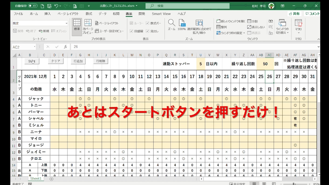Open the undo history dropdown arrow

pyautogui.click(x=60, y=6)
